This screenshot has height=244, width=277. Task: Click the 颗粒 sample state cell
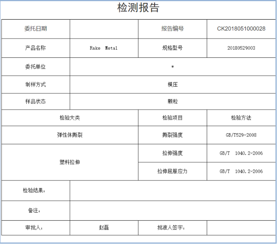(x=172, y=102)
